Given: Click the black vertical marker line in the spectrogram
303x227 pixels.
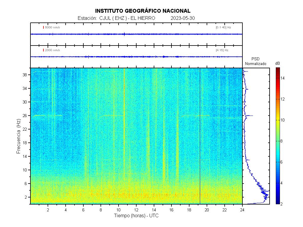Looking at the screenshot, I should [200, 136].
